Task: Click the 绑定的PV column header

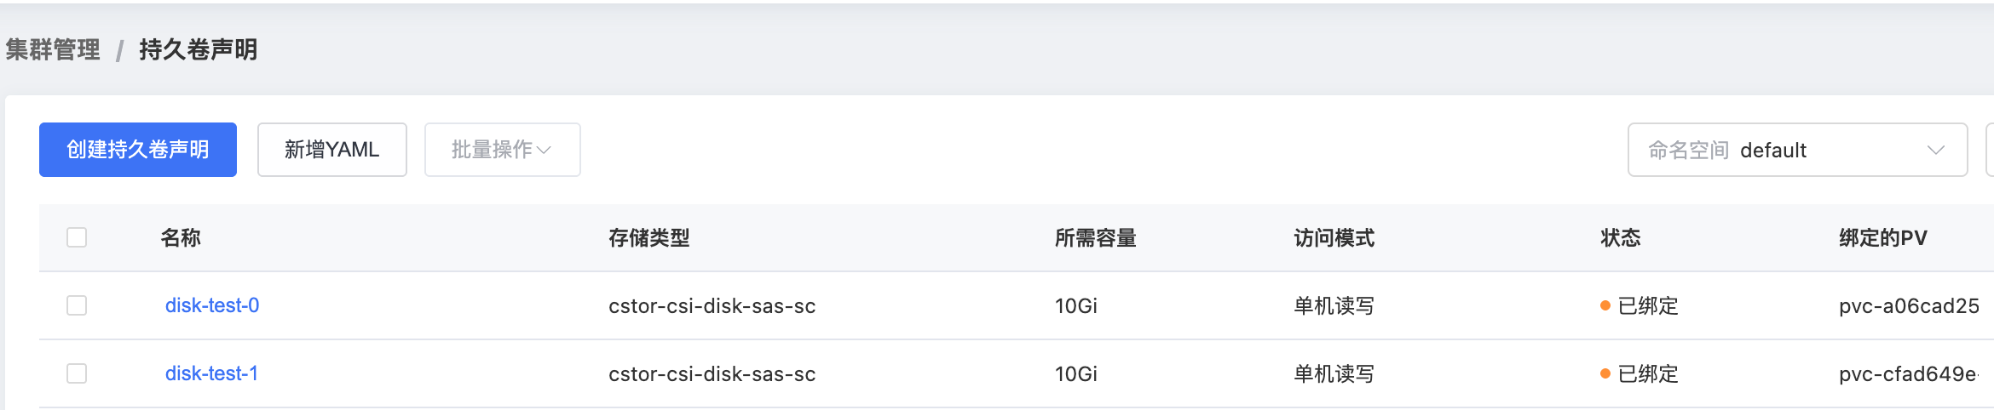Action: click(1882, 238)
